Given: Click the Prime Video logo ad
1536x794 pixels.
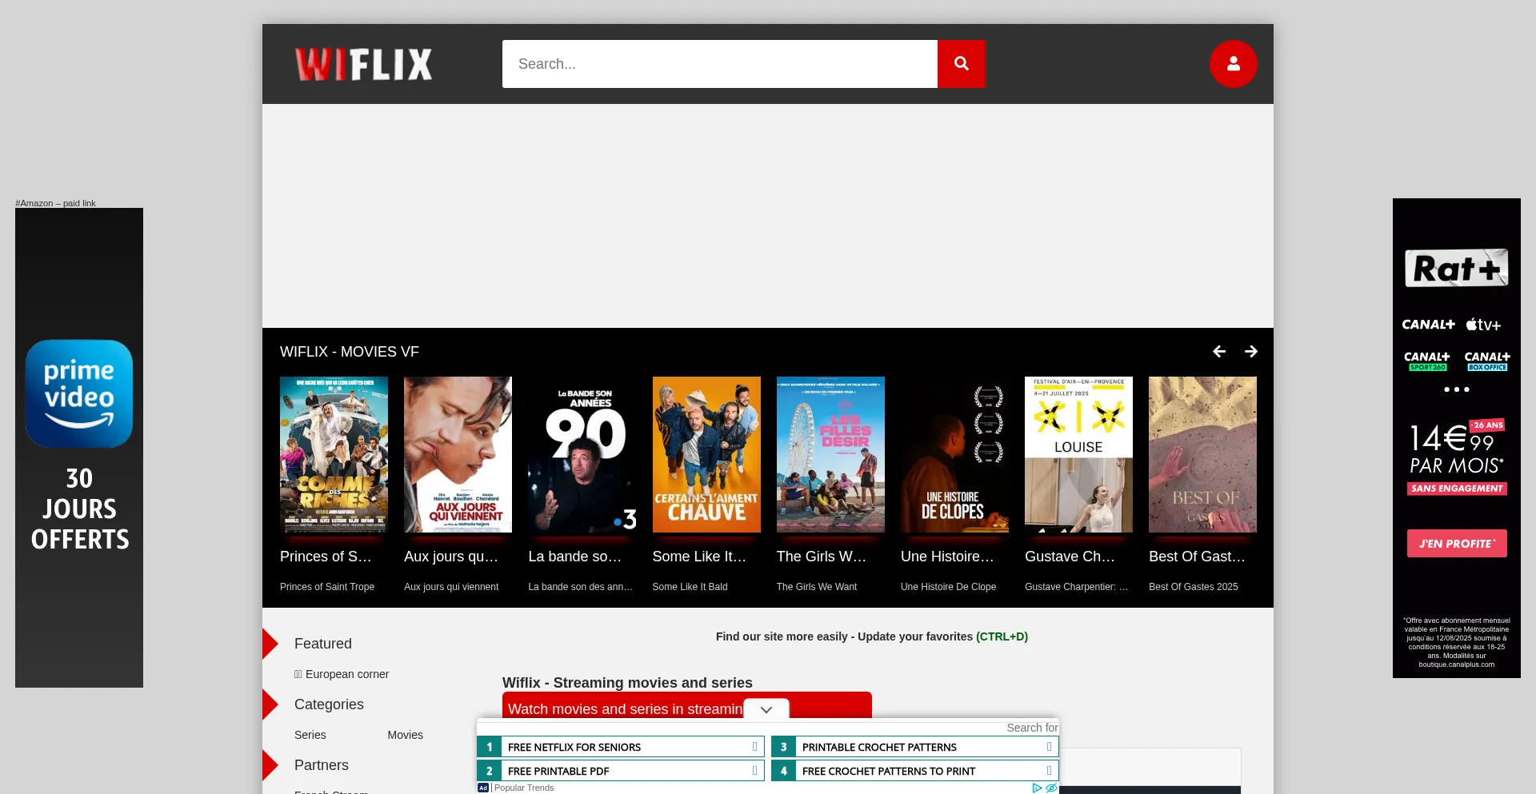Looking at the screenshot, I should [x=79, y=393].
